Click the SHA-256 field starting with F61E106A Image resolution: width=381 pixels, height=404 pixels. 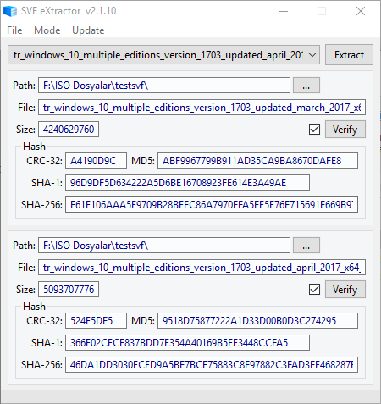coord(212,205)
